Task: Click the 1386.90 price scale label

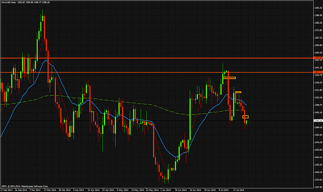Action: coord(318,15)
